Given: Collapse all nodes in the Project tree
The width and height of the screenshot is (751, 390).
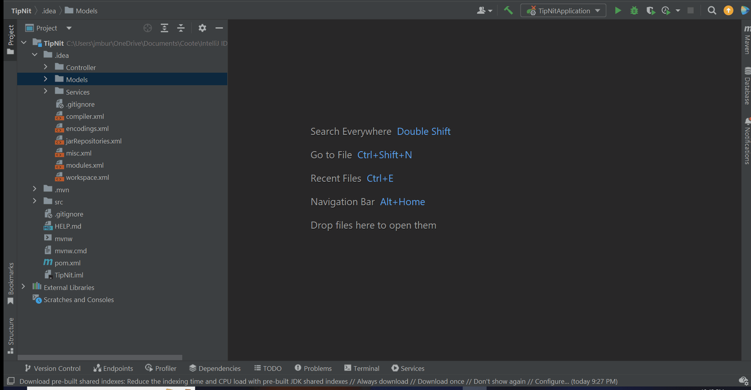Looking at the screenshot, I should [181, 28].
